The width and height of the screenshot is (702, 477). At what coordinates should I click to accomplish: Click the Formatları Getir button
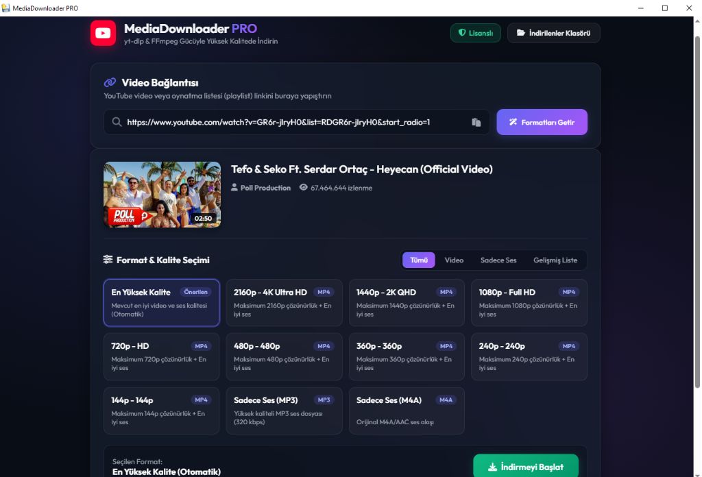click(542, 122)
